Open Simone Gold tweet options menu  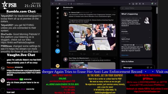(x=114, y=13)
